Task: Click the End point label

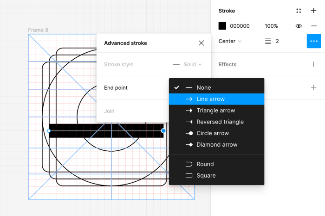Action: tap(116, 88)
